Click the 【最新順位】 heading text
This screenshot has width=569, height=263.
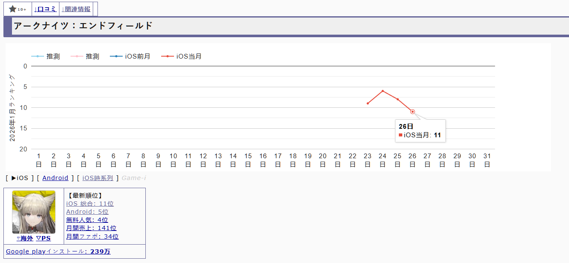click(85, 195)
